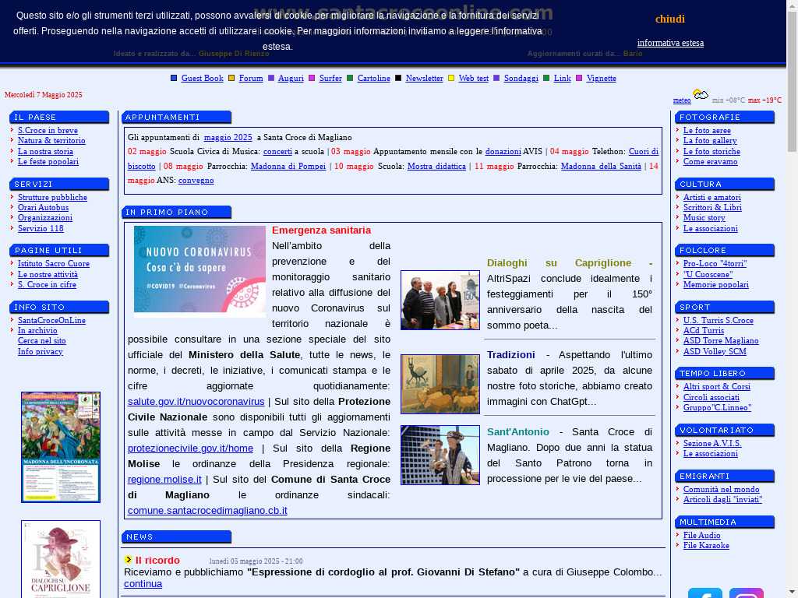Open Natura & territorio
This screenshot has height=598, width=798.
click(x=51, y=140)
